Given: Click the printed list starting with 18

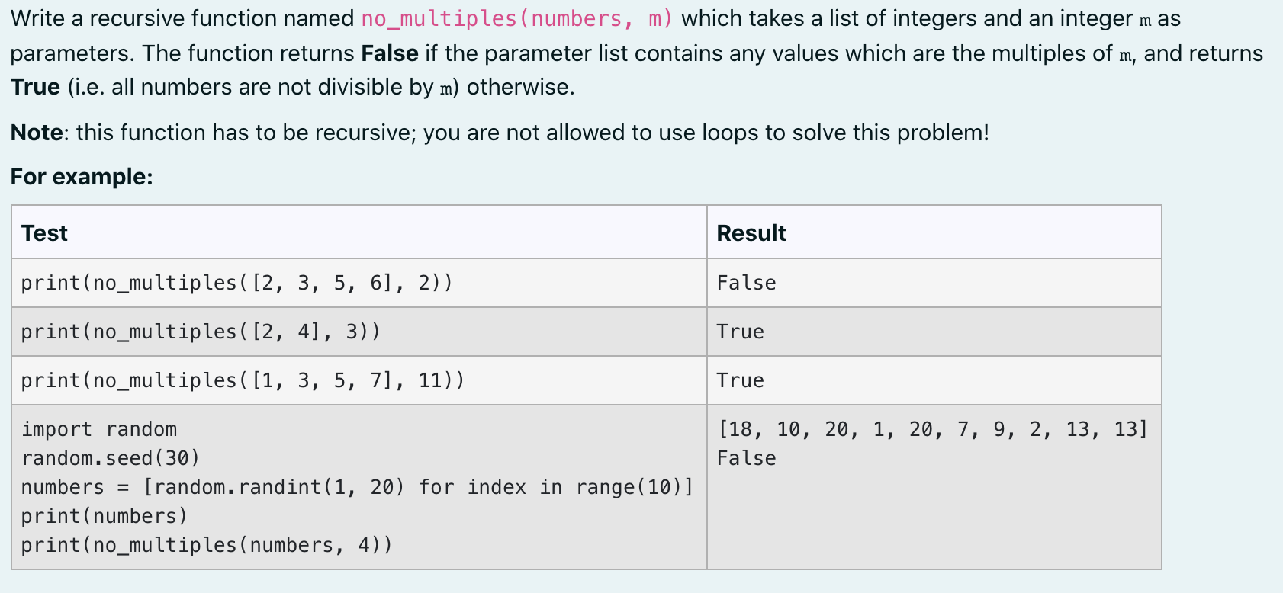Looking at the screenshot, I should (x=932, y=429).
